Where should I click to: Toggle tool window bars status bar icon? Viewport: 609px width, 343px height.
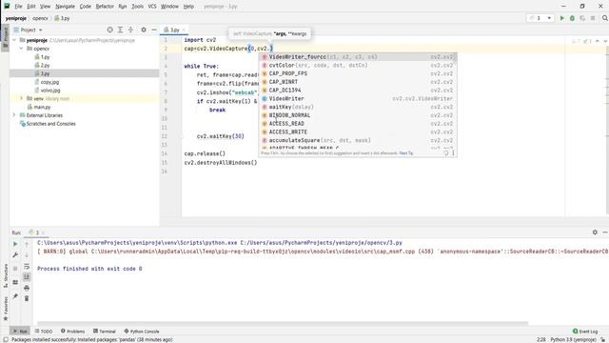coord(6,339)
